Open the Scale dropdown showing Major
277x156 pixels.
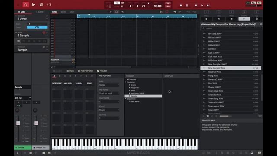tap(109, 110)
